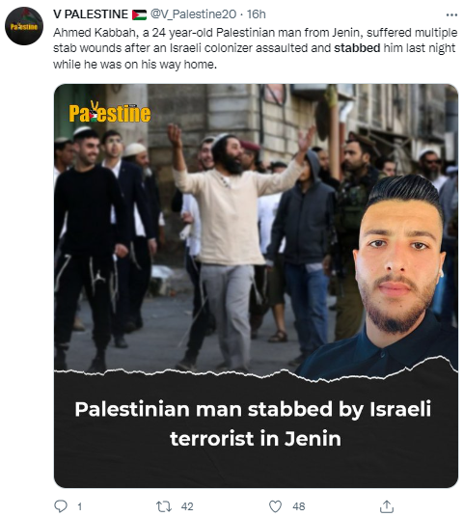The width and height of the screenshot is (463, 517).
Task: Click the @V_Palestine20 handle
Action: pos(193,14)
